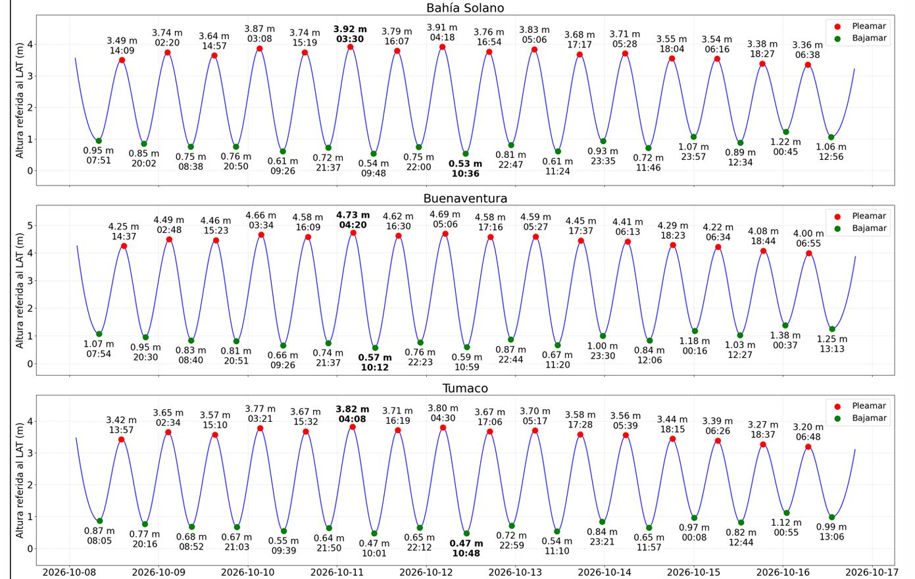
Task: Click the bold 4.73 m 04:20 label
Action: pos(353,220)
